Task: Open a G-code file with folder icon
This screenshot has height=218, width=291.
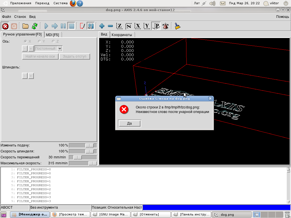Action: click(x=25, y=26)
